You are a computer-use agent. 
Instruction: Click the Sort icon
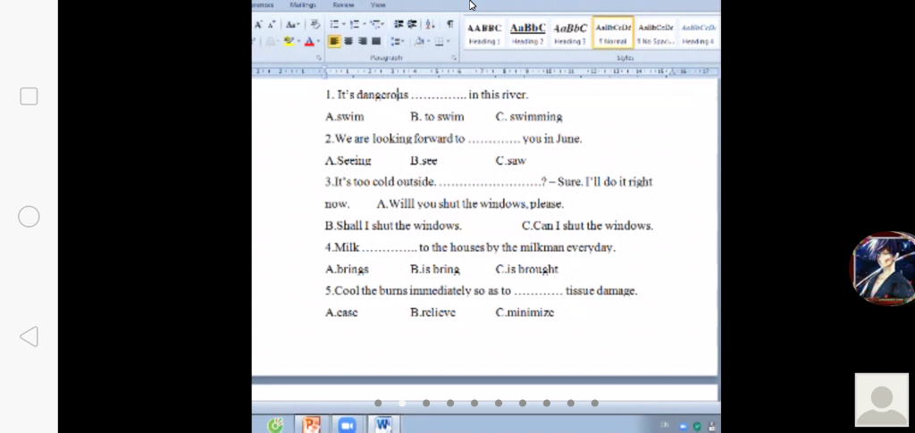click(x=430, y=24)
